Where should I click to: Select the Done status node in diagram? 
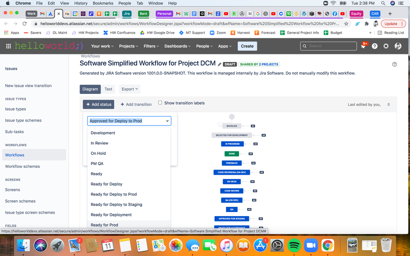point(232,153)
